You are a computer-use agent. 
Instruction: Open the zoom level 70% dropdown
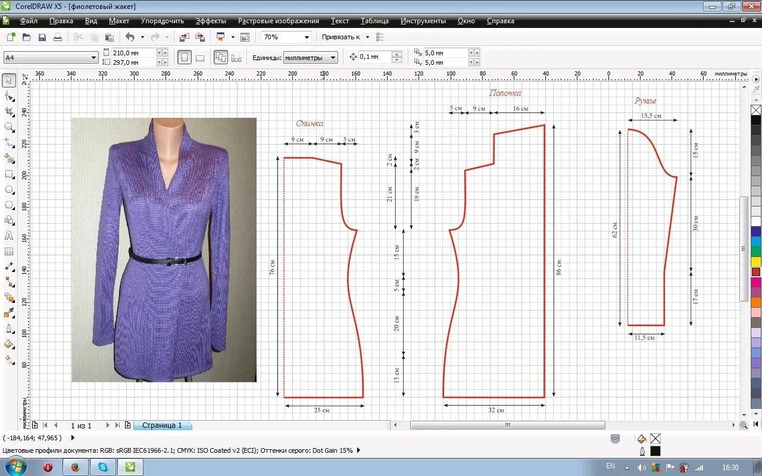307,37
